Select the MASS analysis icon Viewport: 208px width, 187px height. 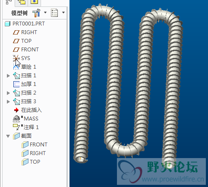16,119
